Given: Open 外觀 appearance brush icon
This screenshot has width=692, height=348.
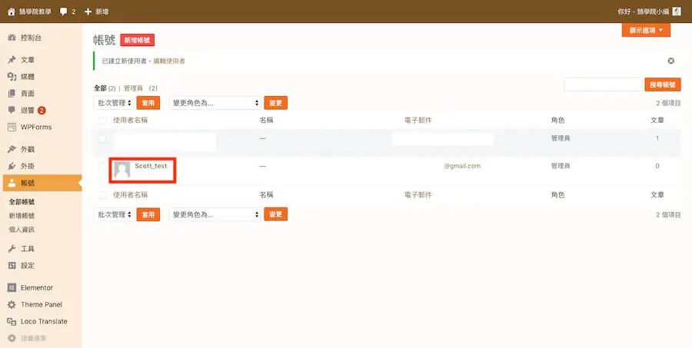Looking at the screenshot, I should tap(12, 150).
